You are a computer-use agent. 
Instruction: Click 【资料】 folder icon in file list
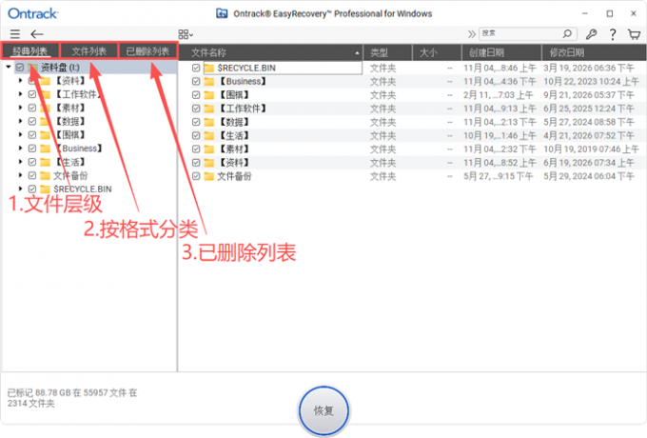tap(209, 163)
